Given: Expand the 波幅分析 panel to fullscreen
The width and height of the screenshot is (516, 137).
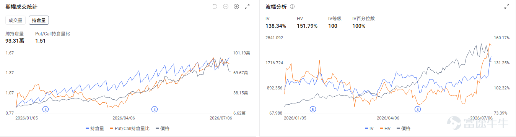Looking at the screenshot, I should [507, 6].
